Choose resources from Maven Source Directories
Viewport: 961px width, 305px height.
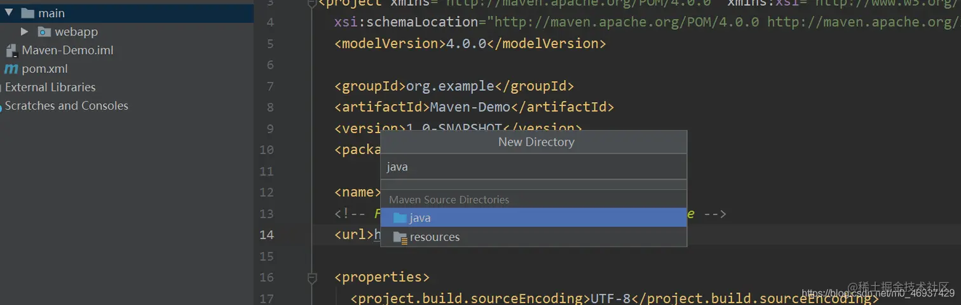click(533, 237)
